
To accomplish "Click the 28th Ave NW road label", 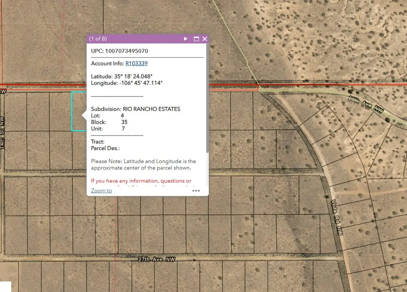I will point(366,104).
